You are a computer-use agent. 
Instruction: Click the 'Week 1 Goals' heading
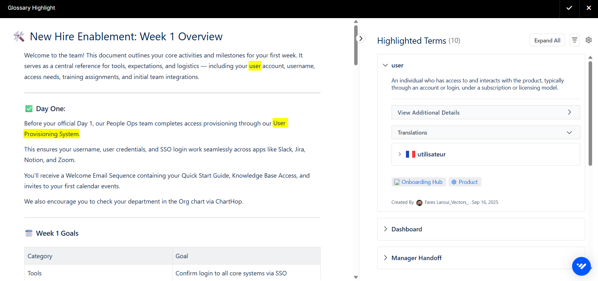(57, 233)
